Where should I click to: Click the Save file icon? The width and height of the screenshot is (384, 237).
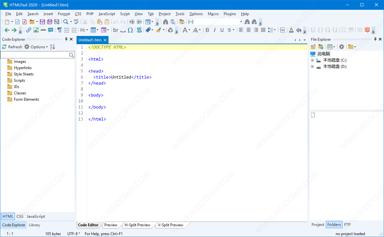42,22
